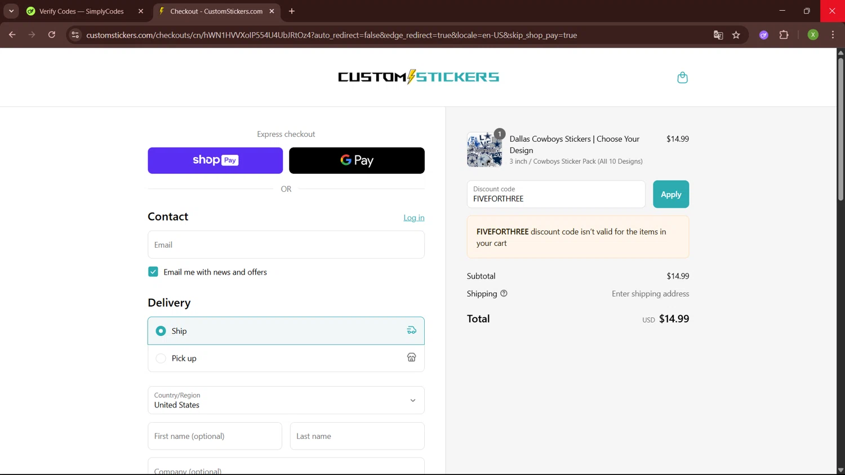Bookmark this page with star icon
The width and height of the screenshot is (845, 475).
[x=736, y=35]
